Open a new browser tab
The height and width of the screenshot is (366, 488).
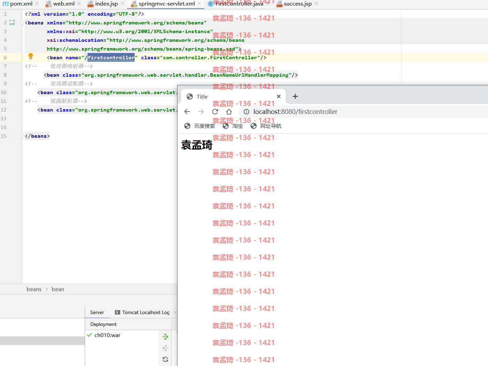tap(295, 97)
